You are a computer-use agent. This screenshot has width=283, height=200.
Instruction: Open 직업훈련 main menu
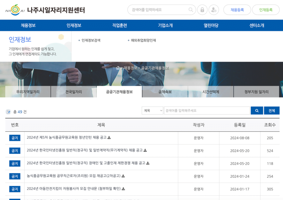[x=120, y=25]
